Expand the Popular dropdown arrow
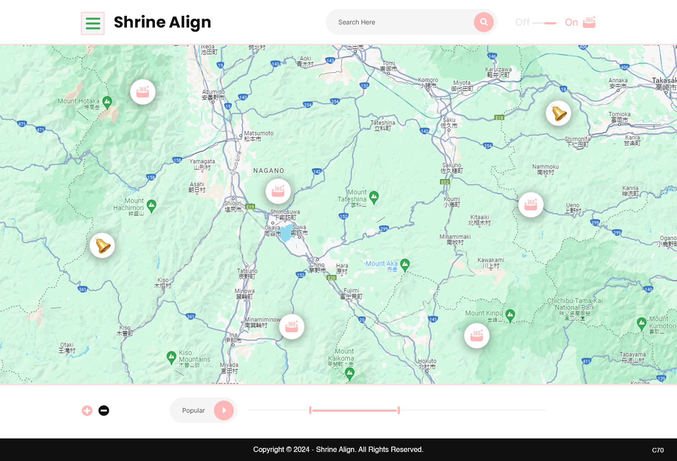This screenshot has width=677, height=461. coord(224,410)
